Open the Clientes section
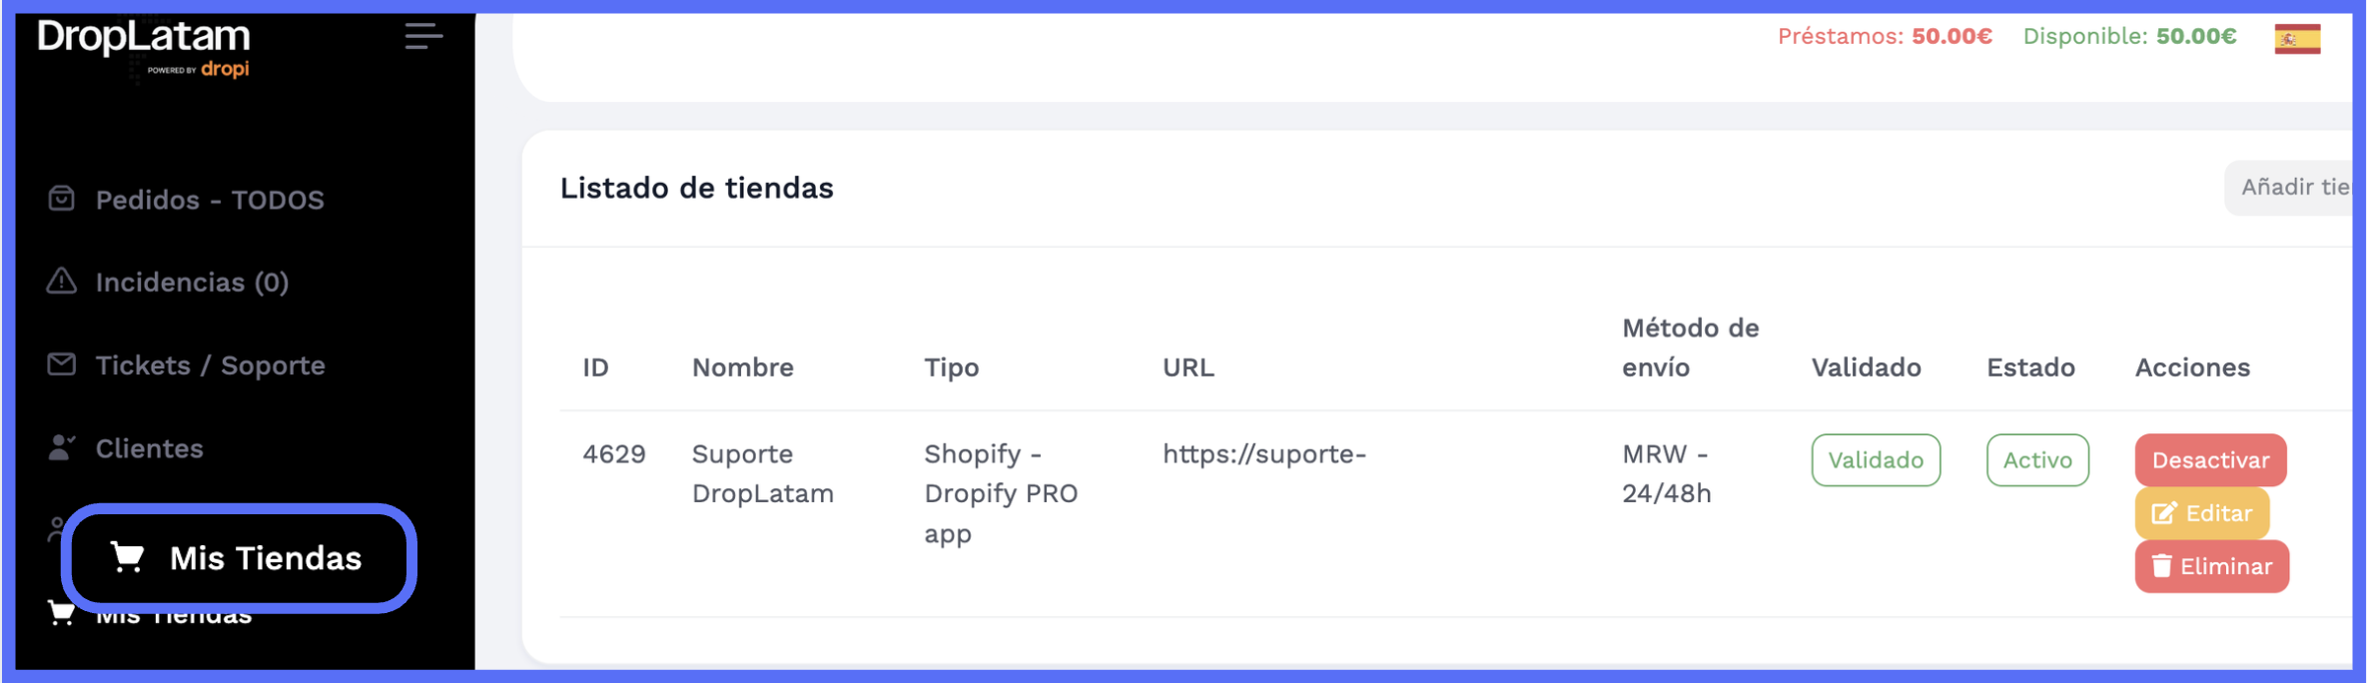Screen dimensions: 2367x683 coord(149,448)
